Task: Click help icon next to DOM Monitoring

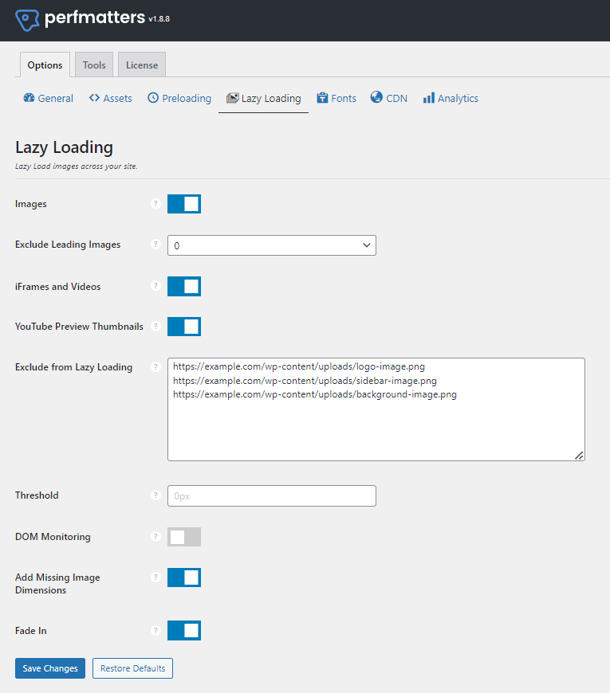Action: (155, 537)
